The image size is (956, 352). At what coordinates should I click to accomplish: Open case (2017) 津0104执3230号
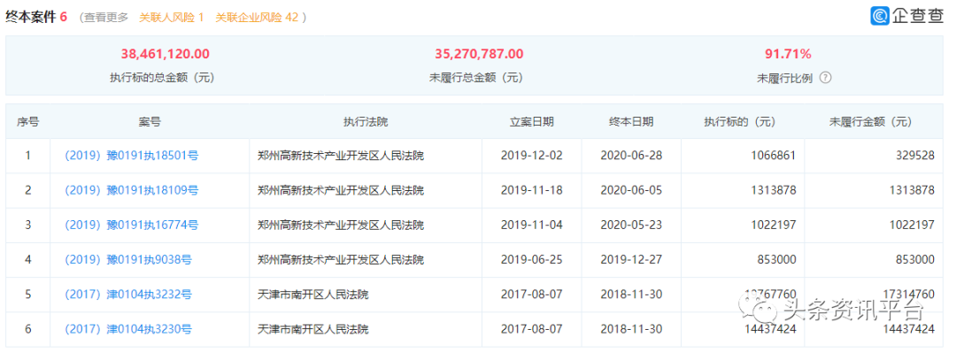[x=128, y=330]
